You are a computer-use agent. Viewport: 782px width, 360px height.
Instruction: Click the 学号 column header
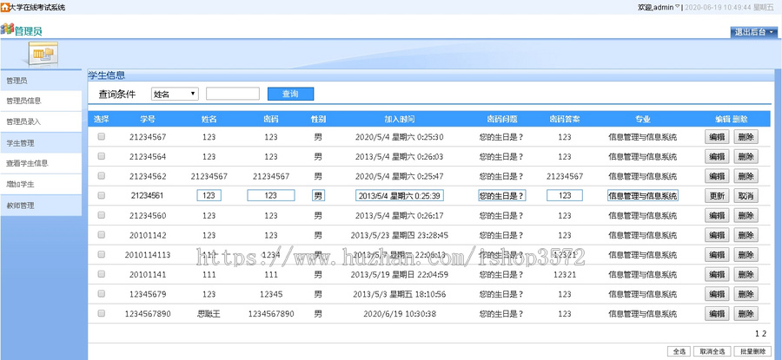(147, 120)
